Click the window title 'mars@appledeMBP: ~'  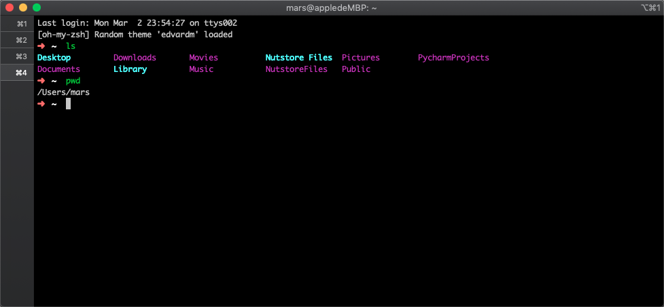[x=332, y=7]
